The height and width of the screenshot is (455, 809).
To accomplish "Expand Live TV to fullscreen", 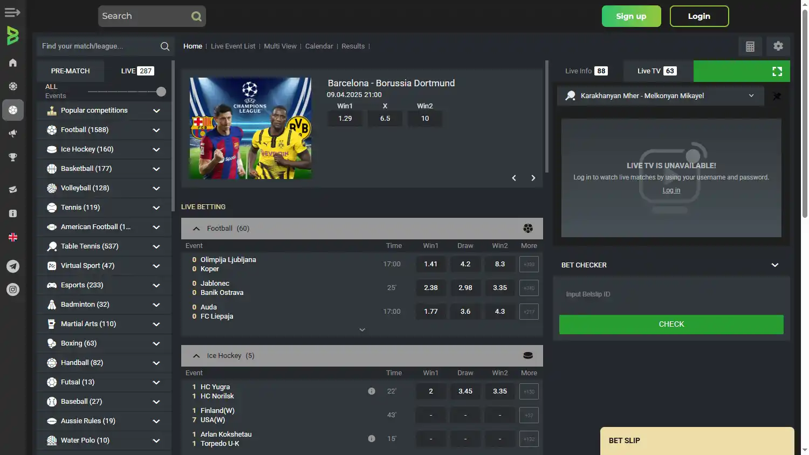I will click(x=777, y=71).
